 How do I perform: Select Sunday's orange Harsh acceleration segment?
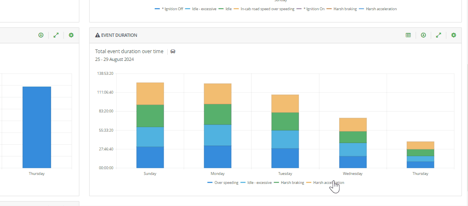click(150, 94)
